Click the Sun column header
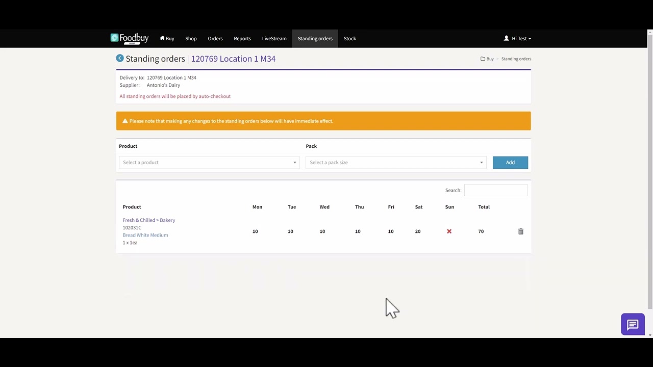 coord(449,207)
